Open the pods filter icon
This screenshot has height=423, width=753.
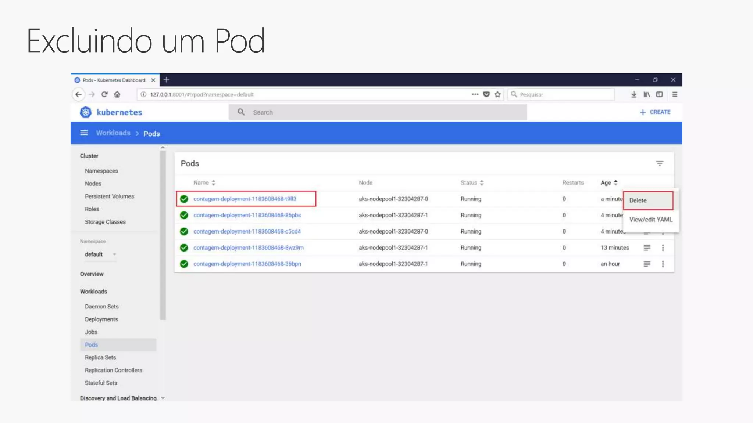[x=660, y=163]
